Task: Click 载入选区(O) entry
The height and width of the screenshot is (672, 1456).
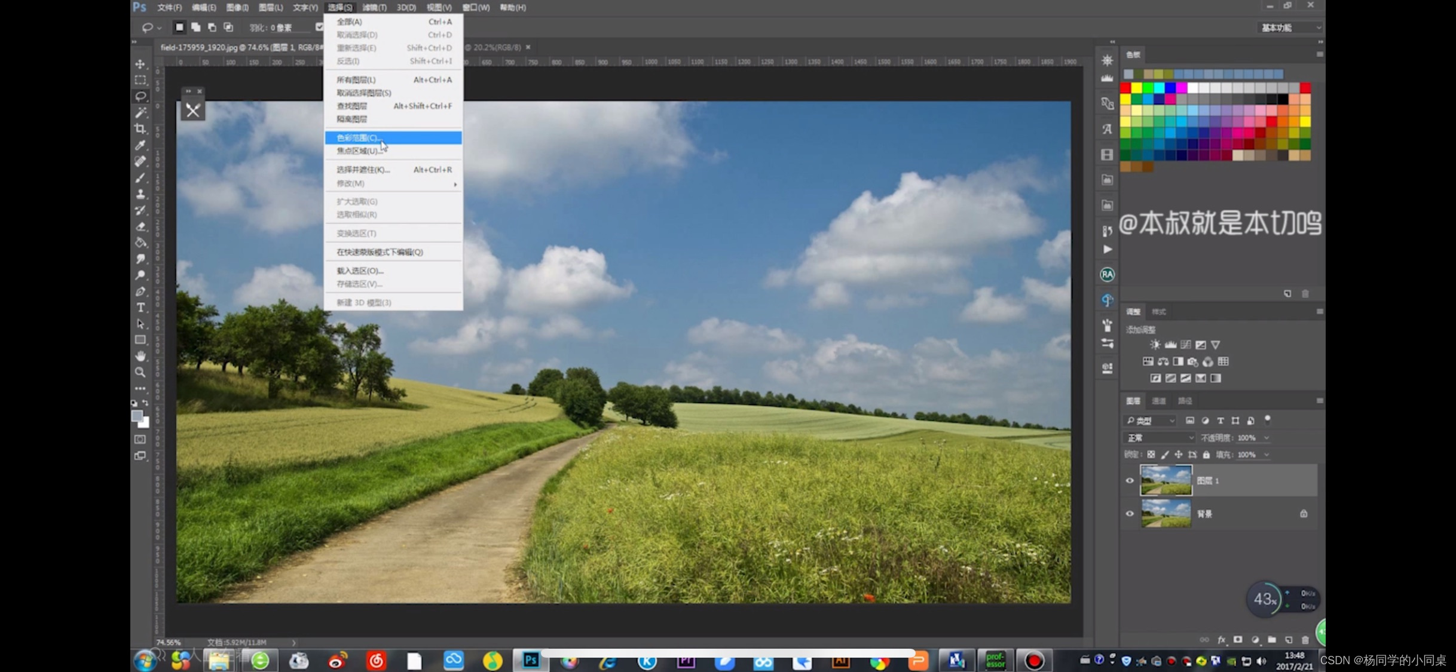Action: click(393, 271)
